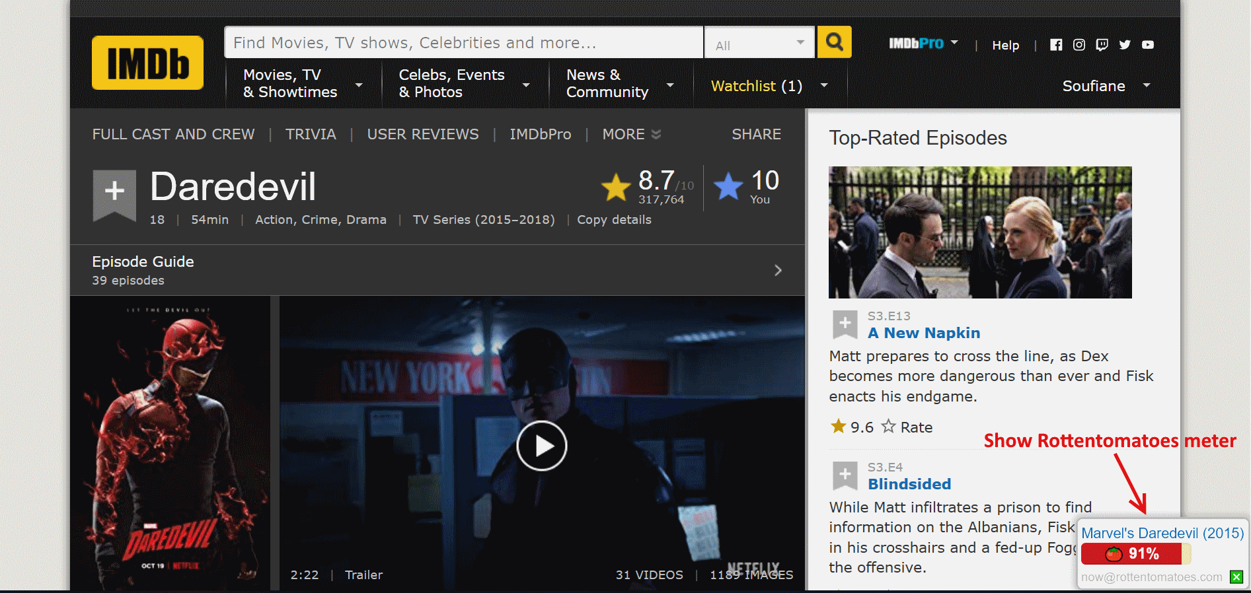
Task: Expand the Watchlist dropdown arrow
Action: (x=824, y=85)
